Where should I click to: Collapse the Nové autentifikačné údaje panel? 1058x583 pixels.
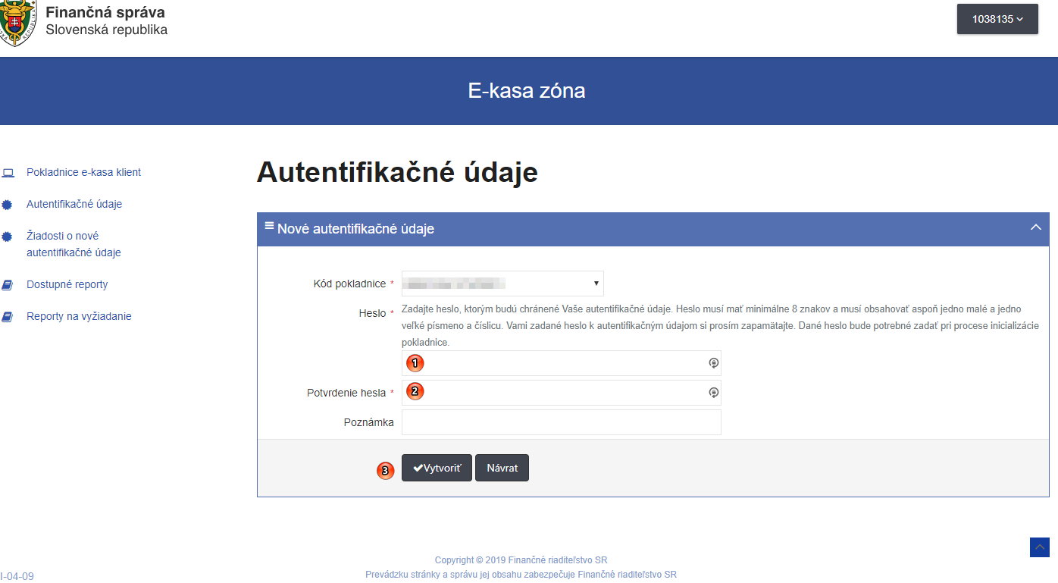tap(1036, 227)
